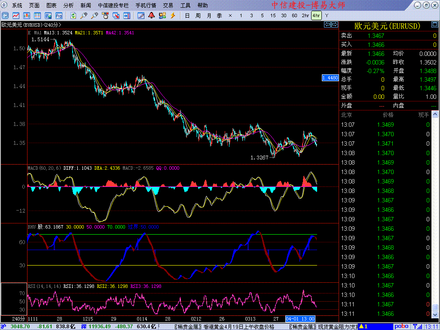Viewport: 440px width, 330px height.
Task: Open the quote list table icon
Action: 37,16
